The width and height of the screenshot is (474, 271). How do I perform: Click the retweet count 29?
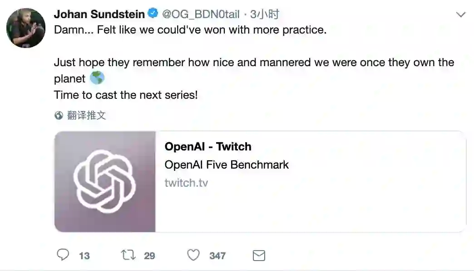click(x=149, y=256)
